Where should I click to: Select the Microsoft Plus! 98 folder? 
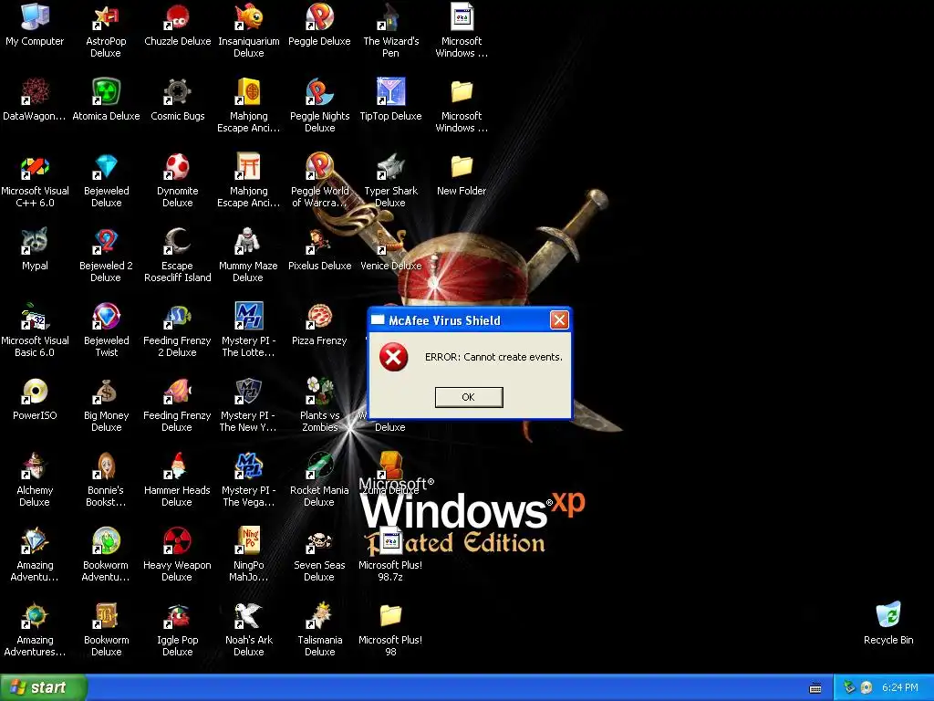coord(390,616)
